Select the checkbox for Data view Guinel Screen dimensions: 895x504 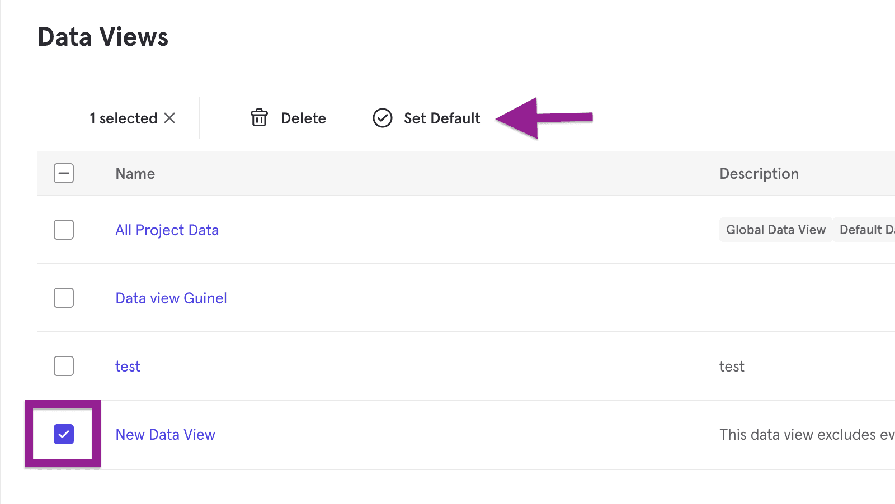(64, 298)
